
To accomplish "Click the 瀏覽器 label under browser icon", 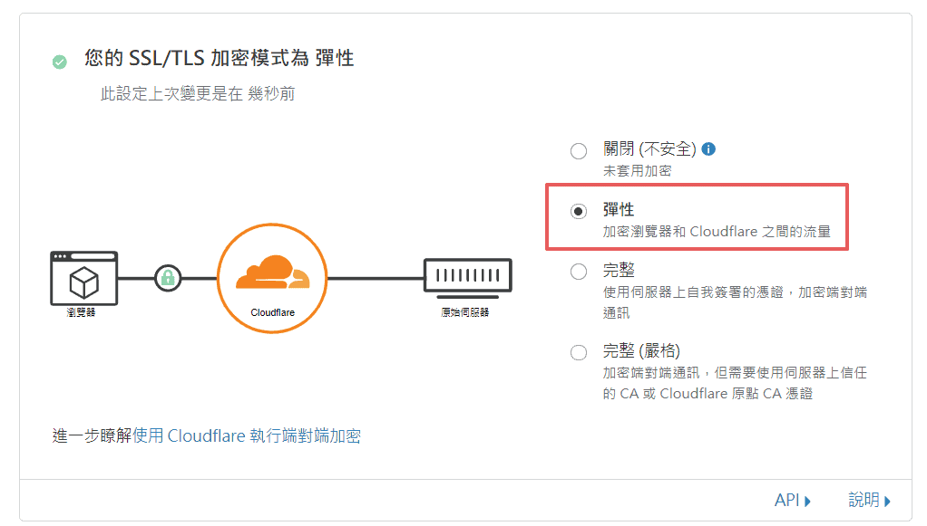I will 81,312.
